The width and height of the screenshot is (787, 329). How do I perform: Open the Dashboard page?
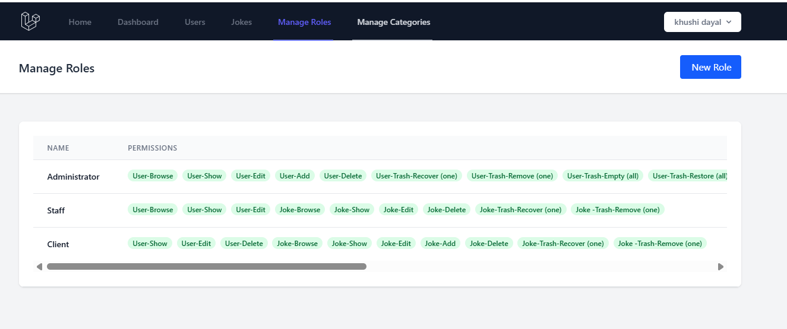coord(138,22)
